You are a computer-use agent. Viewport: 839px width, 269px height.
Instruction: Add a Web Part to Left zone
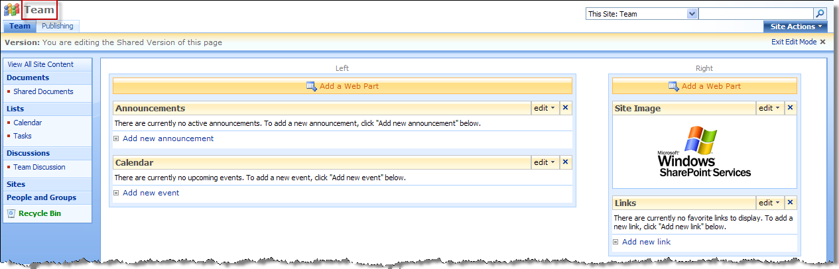[x=342, y=86]
